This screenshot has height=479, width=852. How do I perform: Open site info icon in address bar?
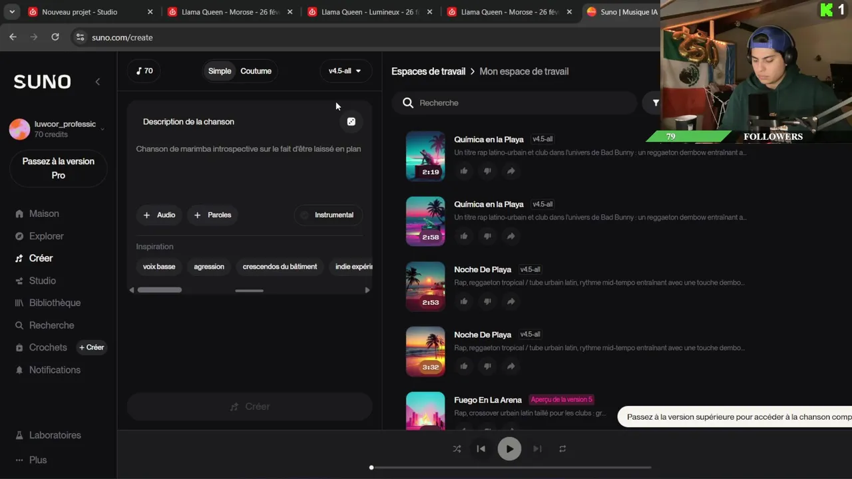[81, 37]
